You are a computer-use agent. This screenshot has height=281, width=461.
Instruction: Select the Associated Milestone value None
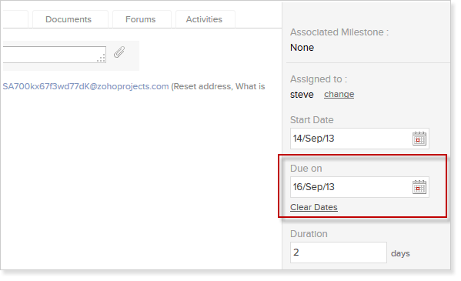(x=302, y=48)
